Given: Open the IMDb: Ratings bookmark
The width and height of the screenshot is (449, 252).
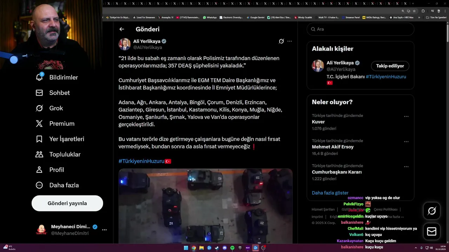Looking at the screenshot, I should [374, 17].
